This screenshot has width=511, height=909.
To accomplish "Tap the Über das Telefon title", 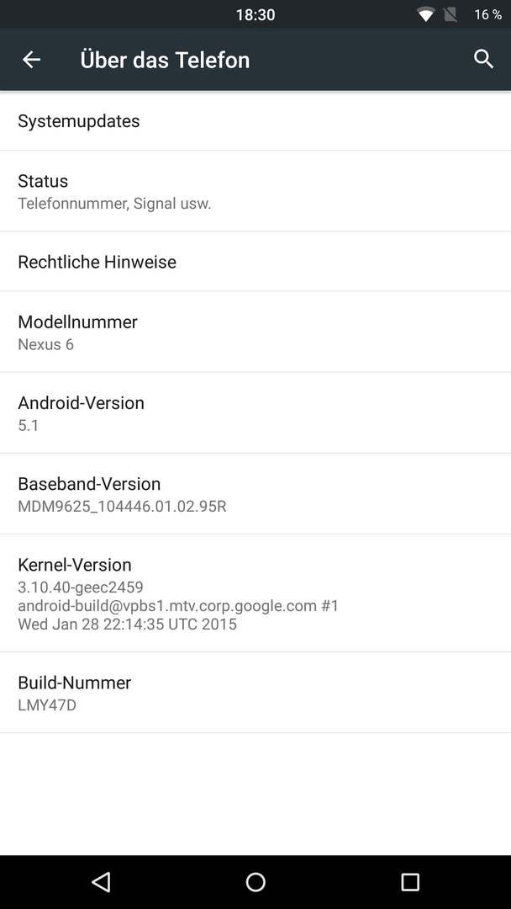I will tap(165, 59).
